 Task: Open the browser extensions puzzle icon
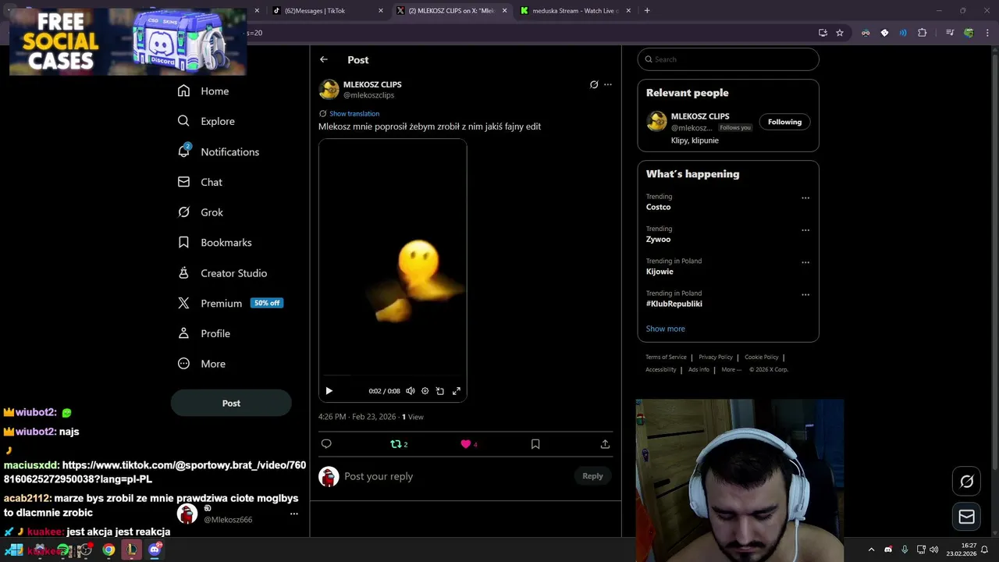click(x=923, y=33)
